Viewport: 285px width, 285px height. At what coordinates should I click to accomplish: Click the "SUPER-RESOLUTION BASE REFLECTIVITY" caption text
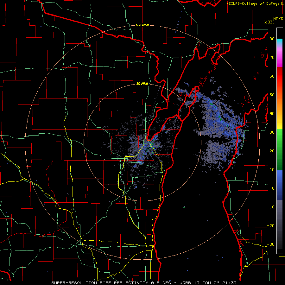tap(99, 283)
